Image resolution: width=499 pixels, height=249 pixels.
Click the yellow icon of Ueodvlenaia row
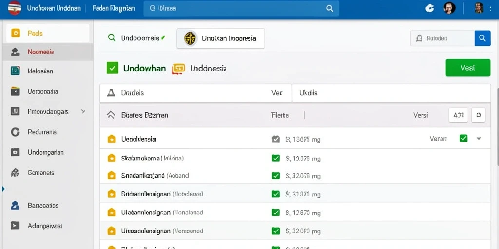click(112, 139)
